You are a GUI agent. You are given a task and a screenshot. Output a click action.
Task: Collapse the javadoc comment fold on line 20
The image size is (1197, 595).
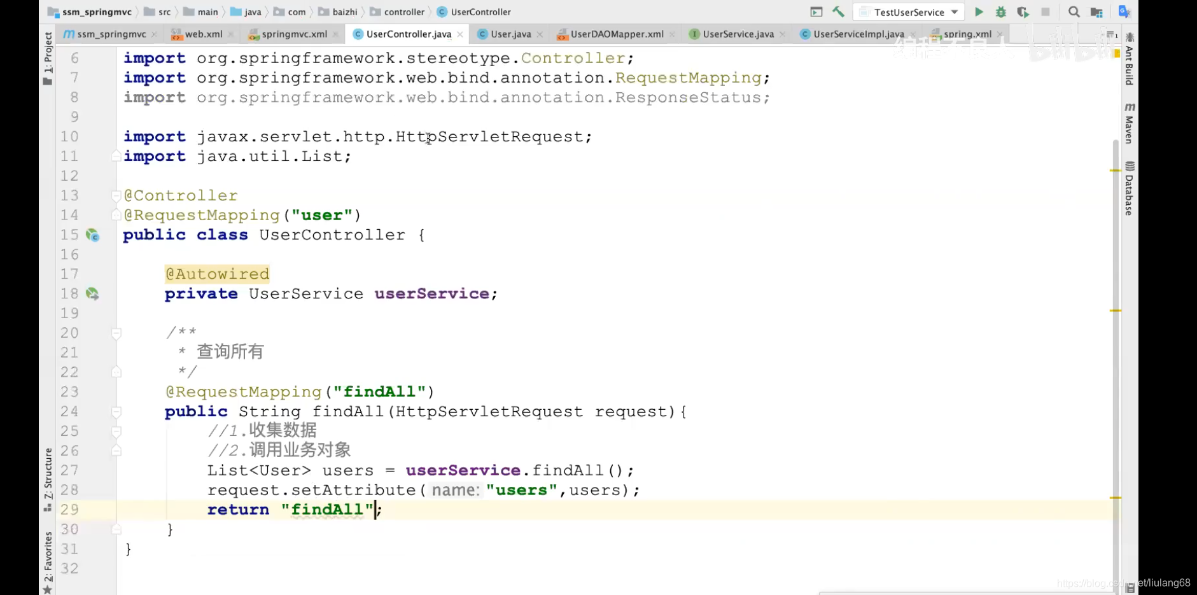(x=116, y=333)
